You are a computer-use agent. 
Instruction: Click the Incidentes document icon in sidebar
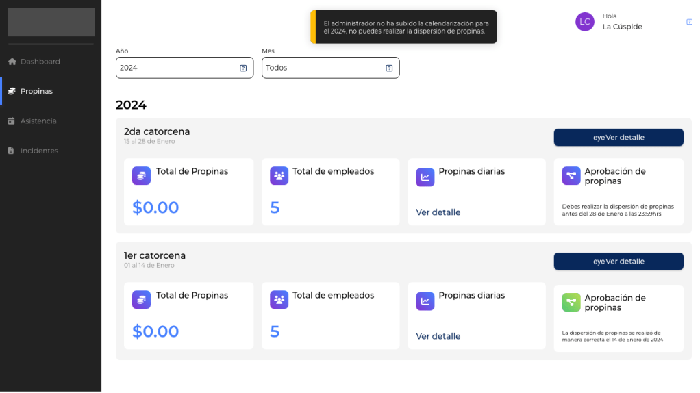click(x=12, y=151)
